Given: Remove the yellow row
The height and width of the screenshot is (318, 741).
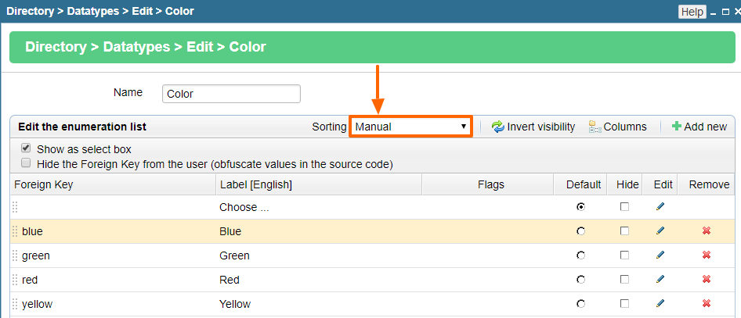Looking at the screenshot, I should pyautogui.click(x=707, y=303).
